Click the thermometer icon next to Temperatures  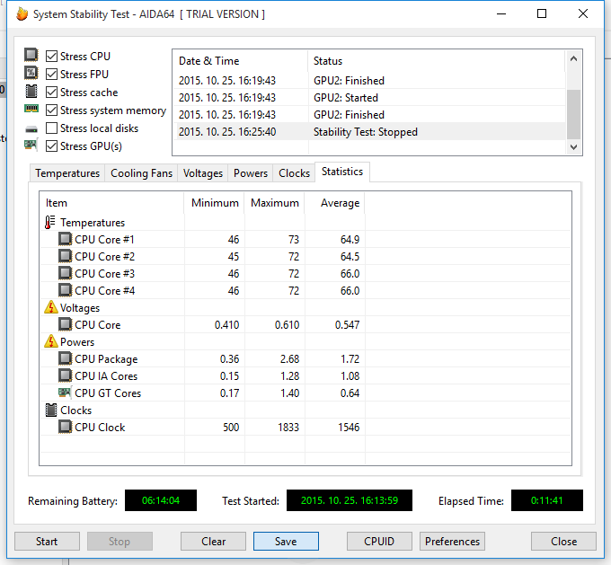tap(50, 222)
